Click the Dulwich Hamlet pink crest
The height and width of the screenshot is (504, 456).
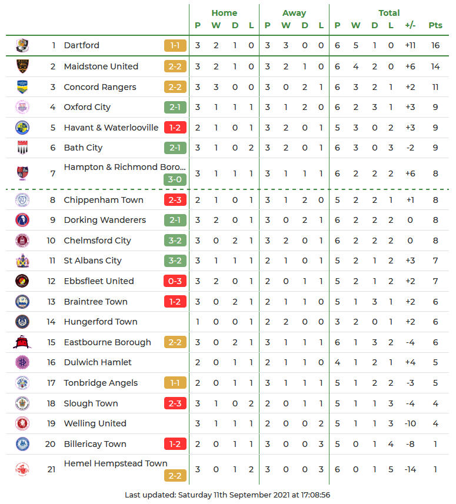click(x=22, y=362)
